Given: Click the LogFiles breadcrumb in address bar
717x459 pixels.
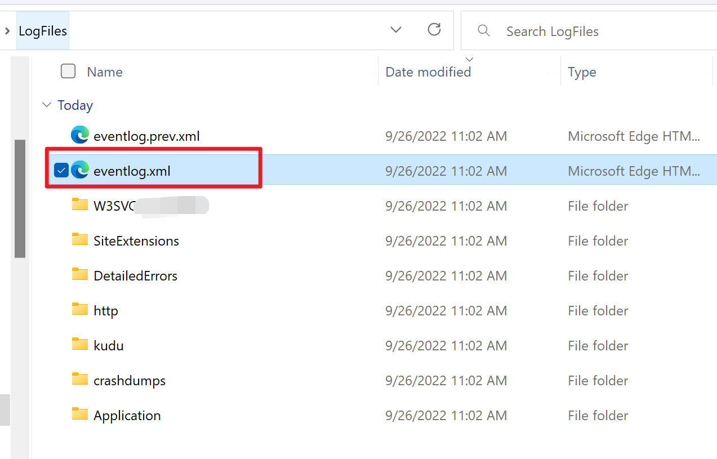Looking at the screenshot, I should [x=43, y=30].
